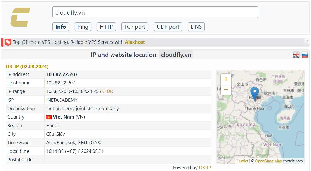Open the CIDR link in IP range

108,91
